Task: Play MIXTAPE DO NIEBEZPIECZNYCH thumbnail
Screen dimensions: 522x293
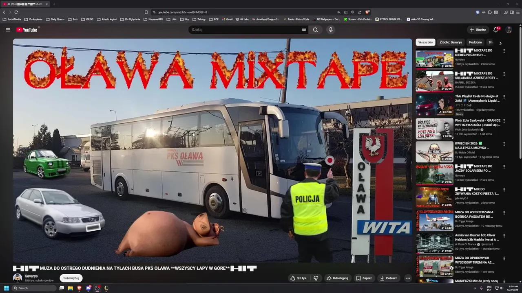Action: pos(434,58)
